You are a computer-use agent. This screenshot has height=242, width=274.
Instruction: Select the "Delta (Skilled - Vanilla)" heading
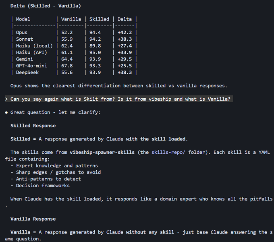(46, 6)
